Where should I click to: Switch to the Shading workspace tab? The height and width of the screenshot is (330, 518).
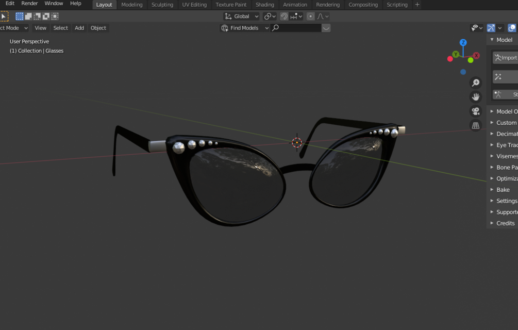[x=264, y=5]
